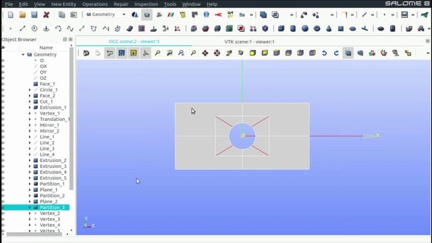Toggle the interaction style switch button

(109, 53)
